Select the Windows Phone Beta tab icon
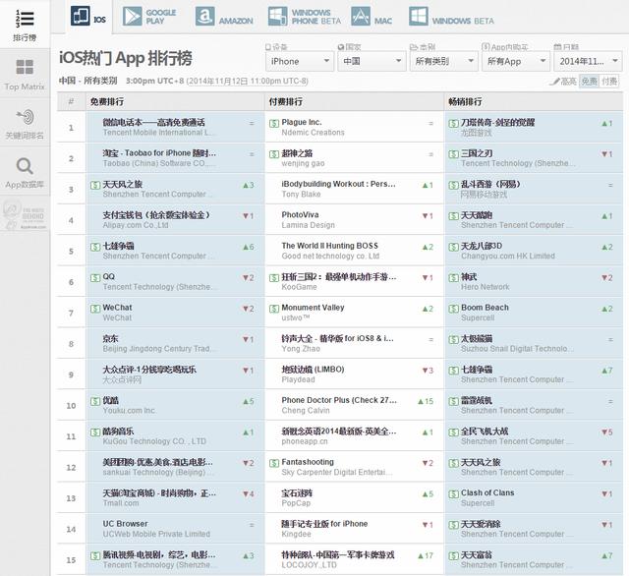 click(279, 17)
